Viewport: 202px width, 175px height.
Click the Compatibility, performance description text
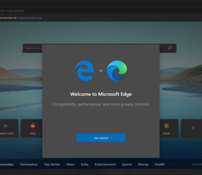pos(101,104)
